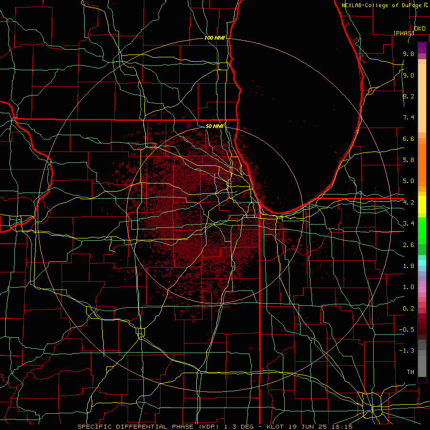The width and height of the screenshot is (430, 430).
Task: Select the -0.5 scale label
Action: tap(407, 330)
